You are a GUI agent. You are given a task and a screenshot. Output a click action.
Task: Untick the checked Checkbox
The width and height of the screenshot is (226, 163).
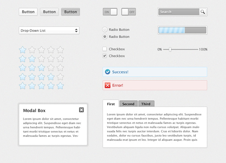(x=104, y=56)
